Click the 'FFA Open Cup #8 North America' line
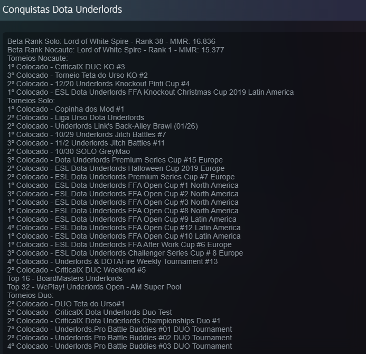366x354 pixels. tap(123, 211)
